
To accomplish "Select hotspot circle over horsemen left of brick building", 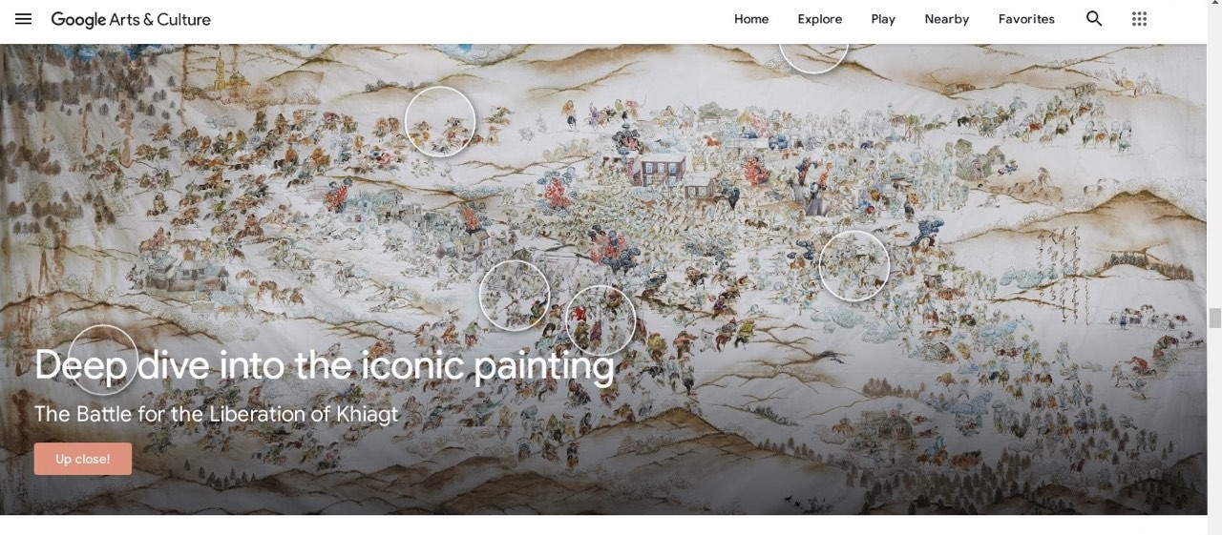I will (x=440, y=121).
